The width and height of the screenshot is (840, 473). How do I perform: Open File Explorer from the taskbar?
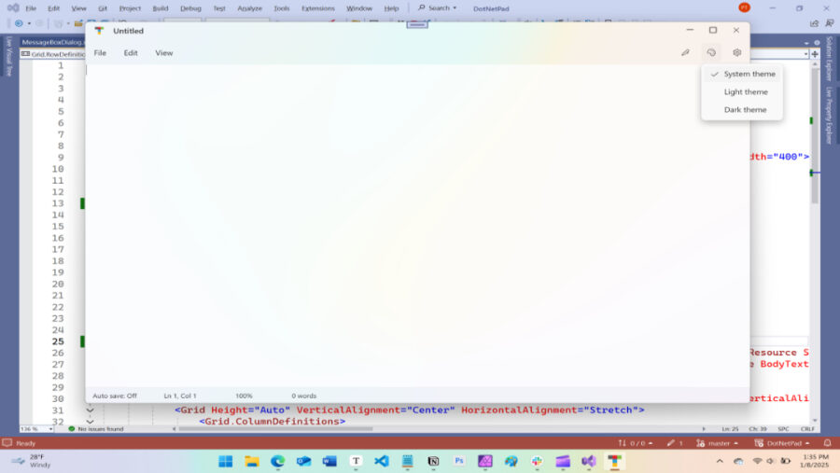click(252, 461)
